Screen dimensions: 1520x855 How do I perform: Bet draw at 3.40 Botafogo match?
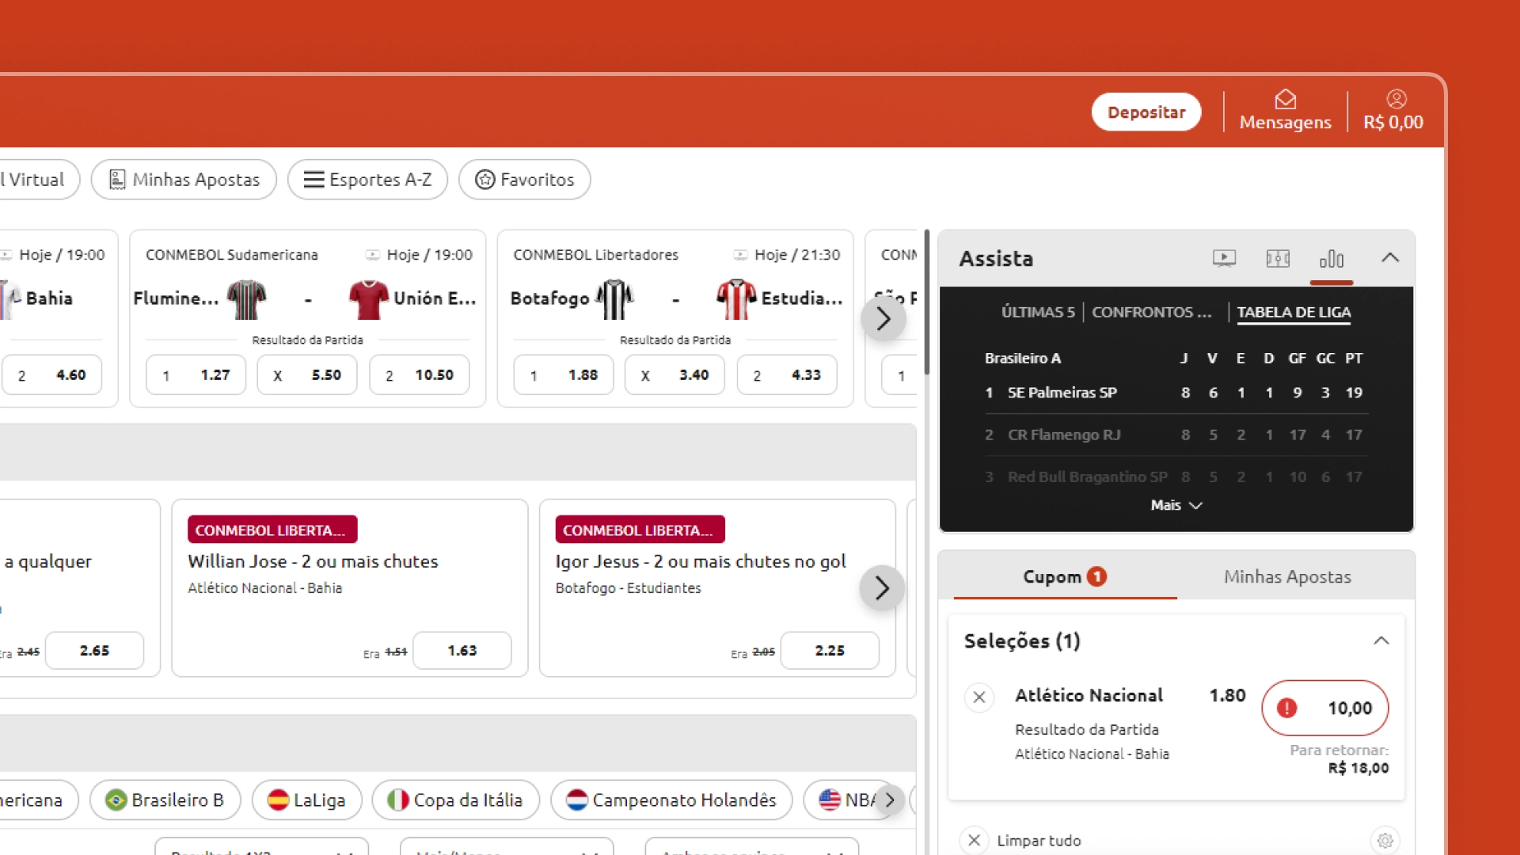pos(674,374)
